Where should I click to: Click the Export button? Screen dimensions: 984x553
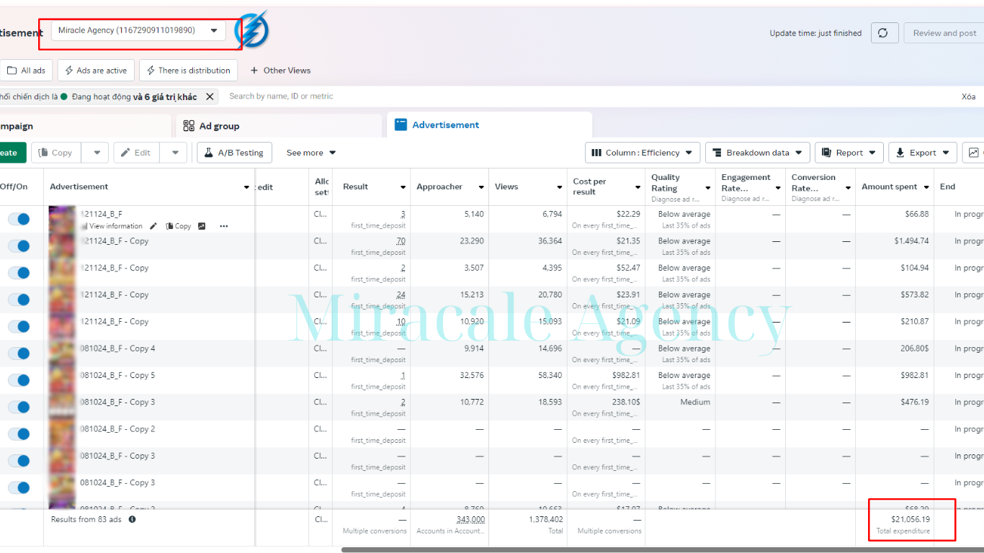coord(923,153)
